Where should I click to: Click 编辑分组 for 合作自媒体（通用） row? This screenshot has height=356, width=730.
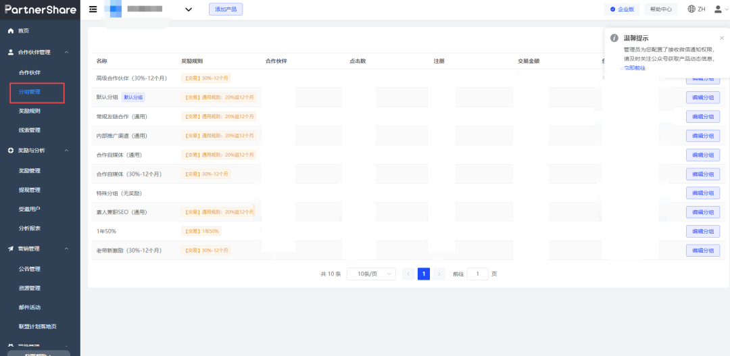tap(703, 155)
